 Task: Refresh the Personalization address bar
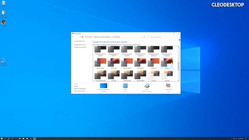click(144, 37)
